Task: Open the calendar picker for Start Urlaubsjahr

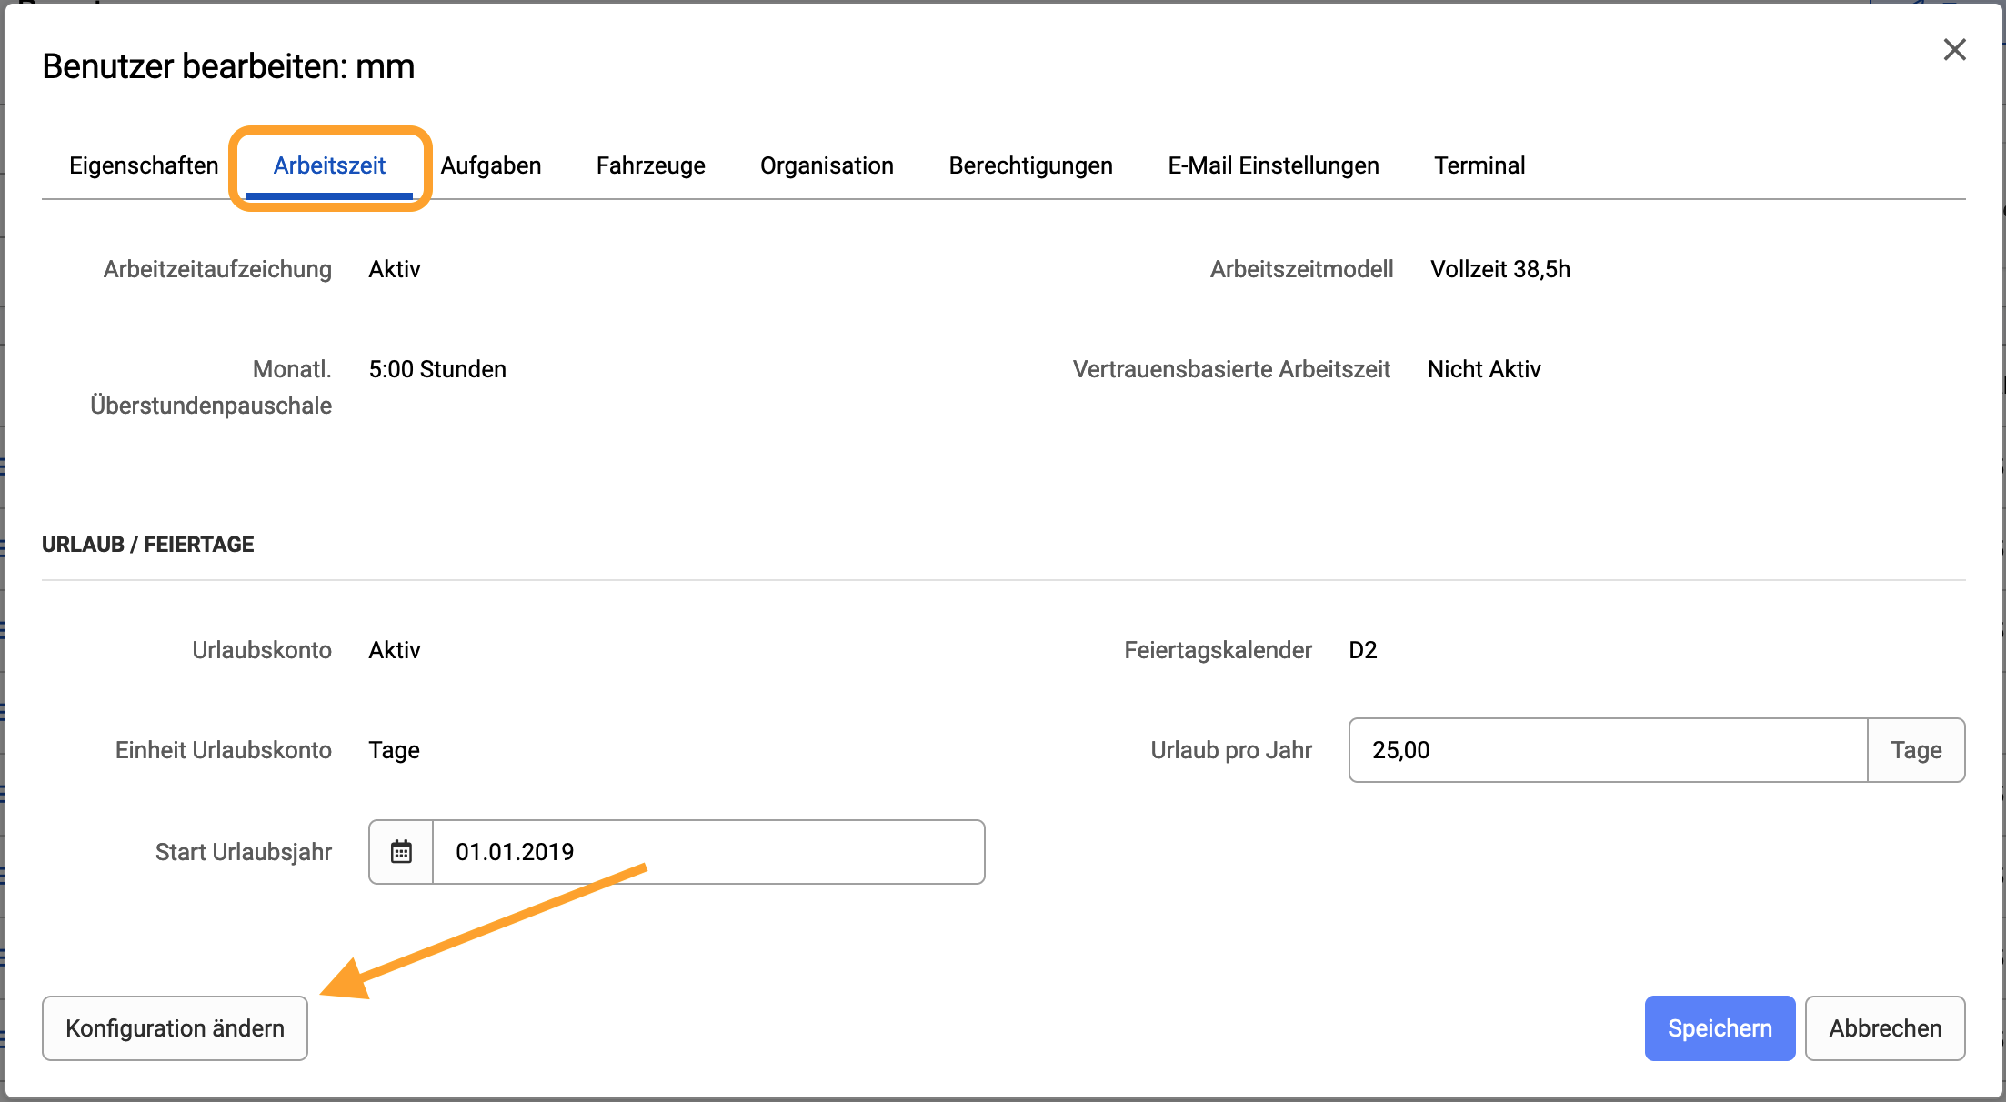Action: [401, 852]
